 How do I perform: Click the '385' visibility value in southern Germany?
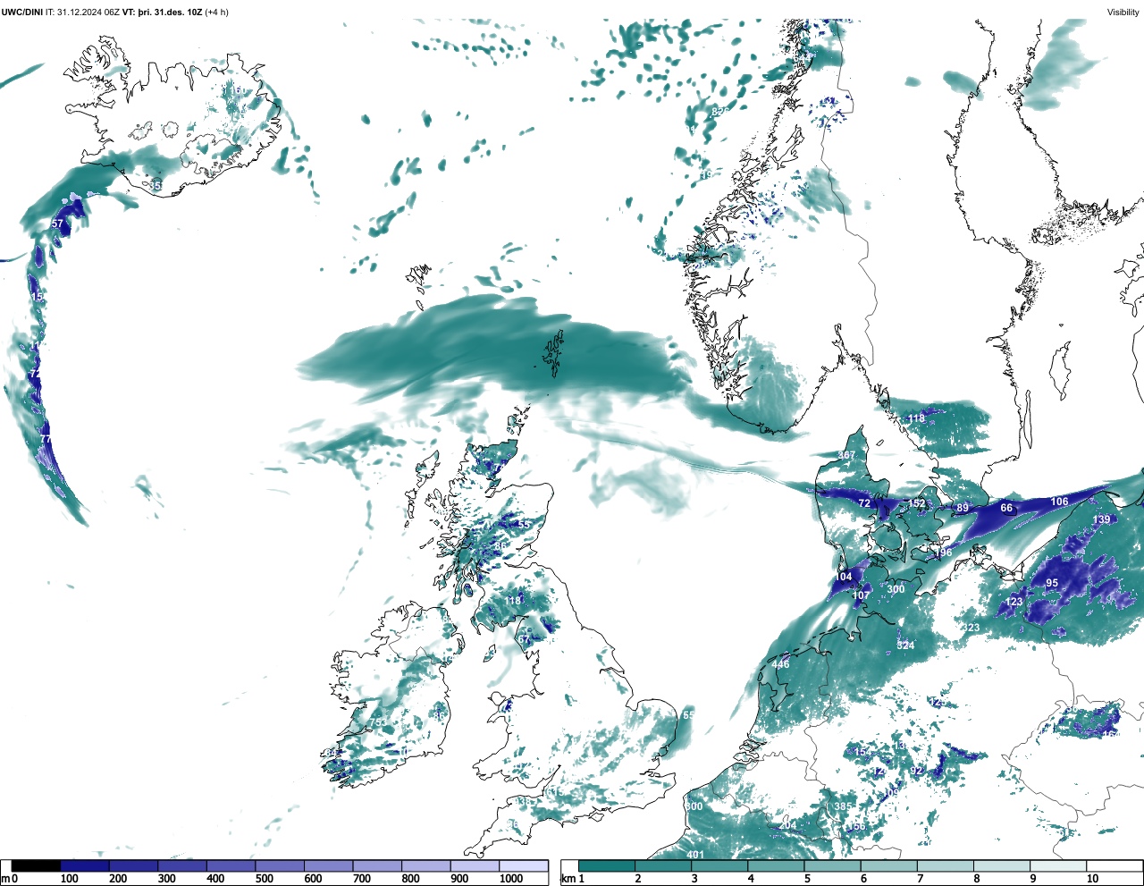[x=843, y=806]
